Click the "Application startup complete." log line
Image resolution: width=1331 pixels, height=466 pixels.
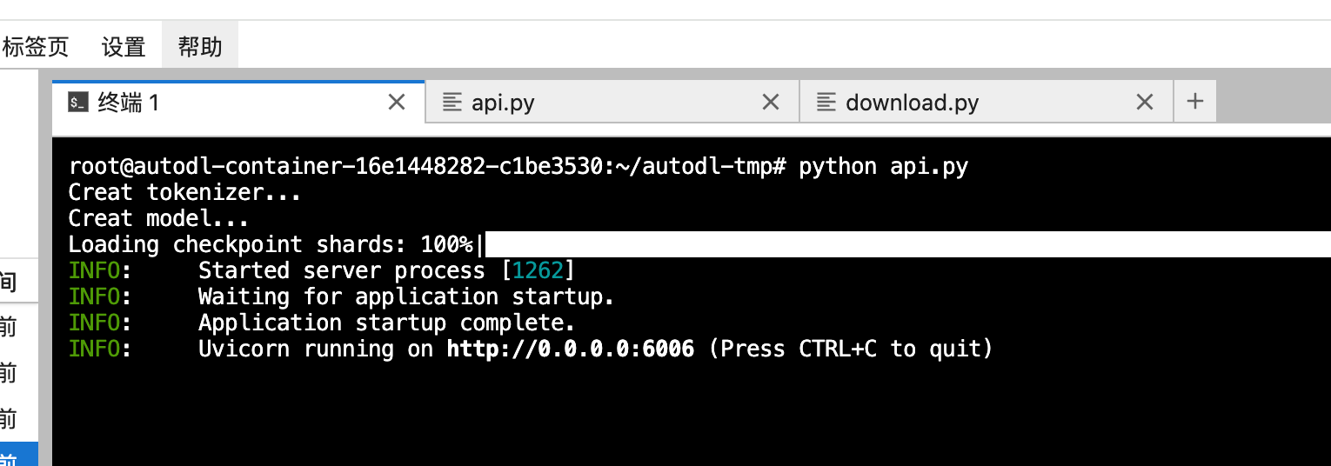point(387,323)
